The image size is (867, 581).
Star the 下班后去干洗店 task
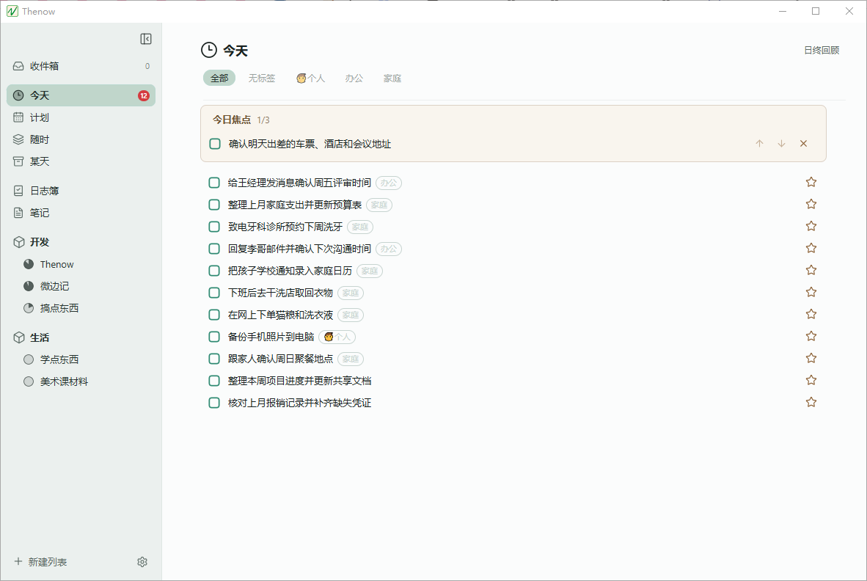[x=811, y=292]
